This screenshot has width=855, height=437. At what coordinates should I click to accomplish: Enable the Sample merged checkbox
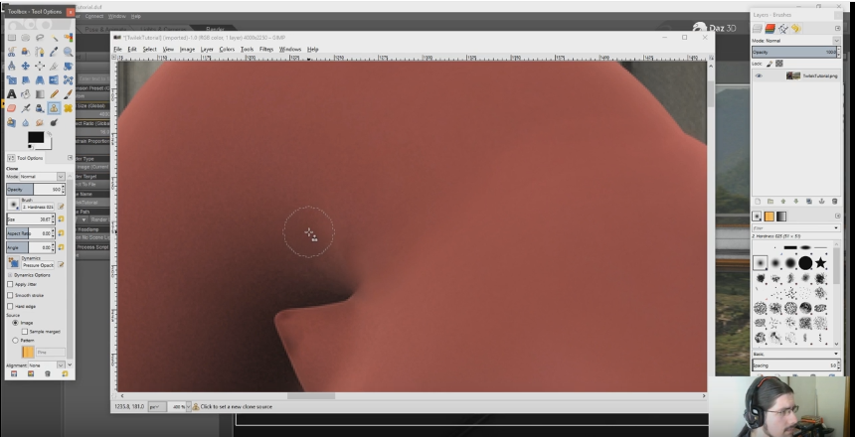(25, 332)
